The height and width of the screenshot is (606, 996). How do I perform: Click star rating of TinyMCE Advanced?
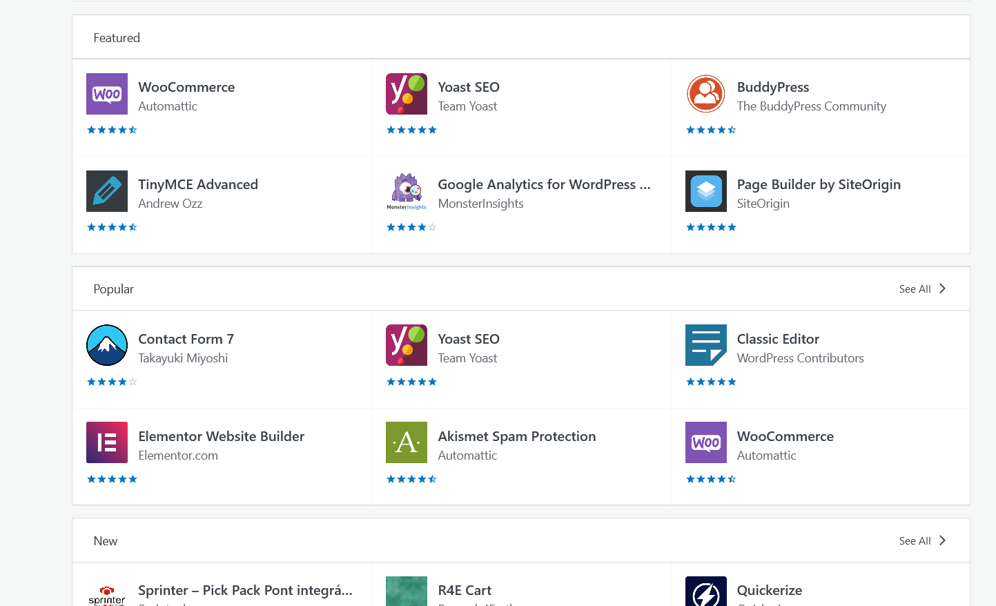[x=112, y=227]
